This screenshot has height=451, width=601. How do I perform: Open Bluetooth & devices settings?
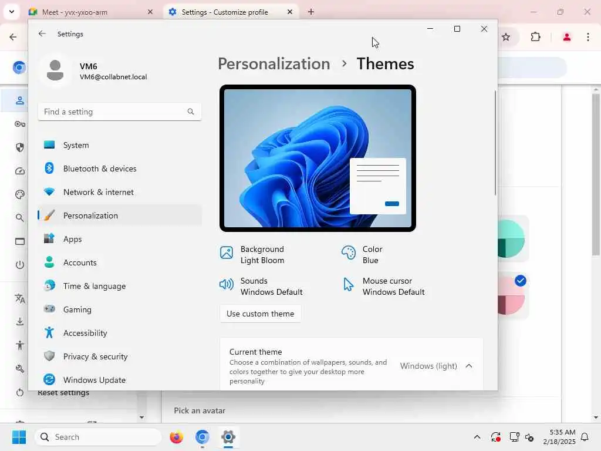tap(120, 169)
